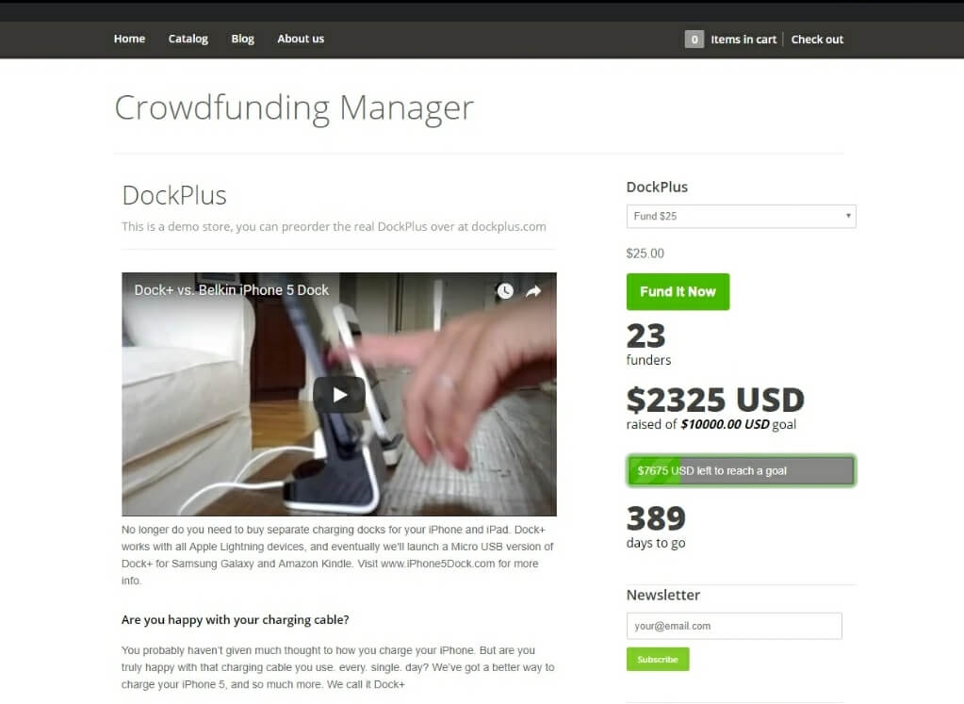Open the Check out link

(x=817, y=40)
